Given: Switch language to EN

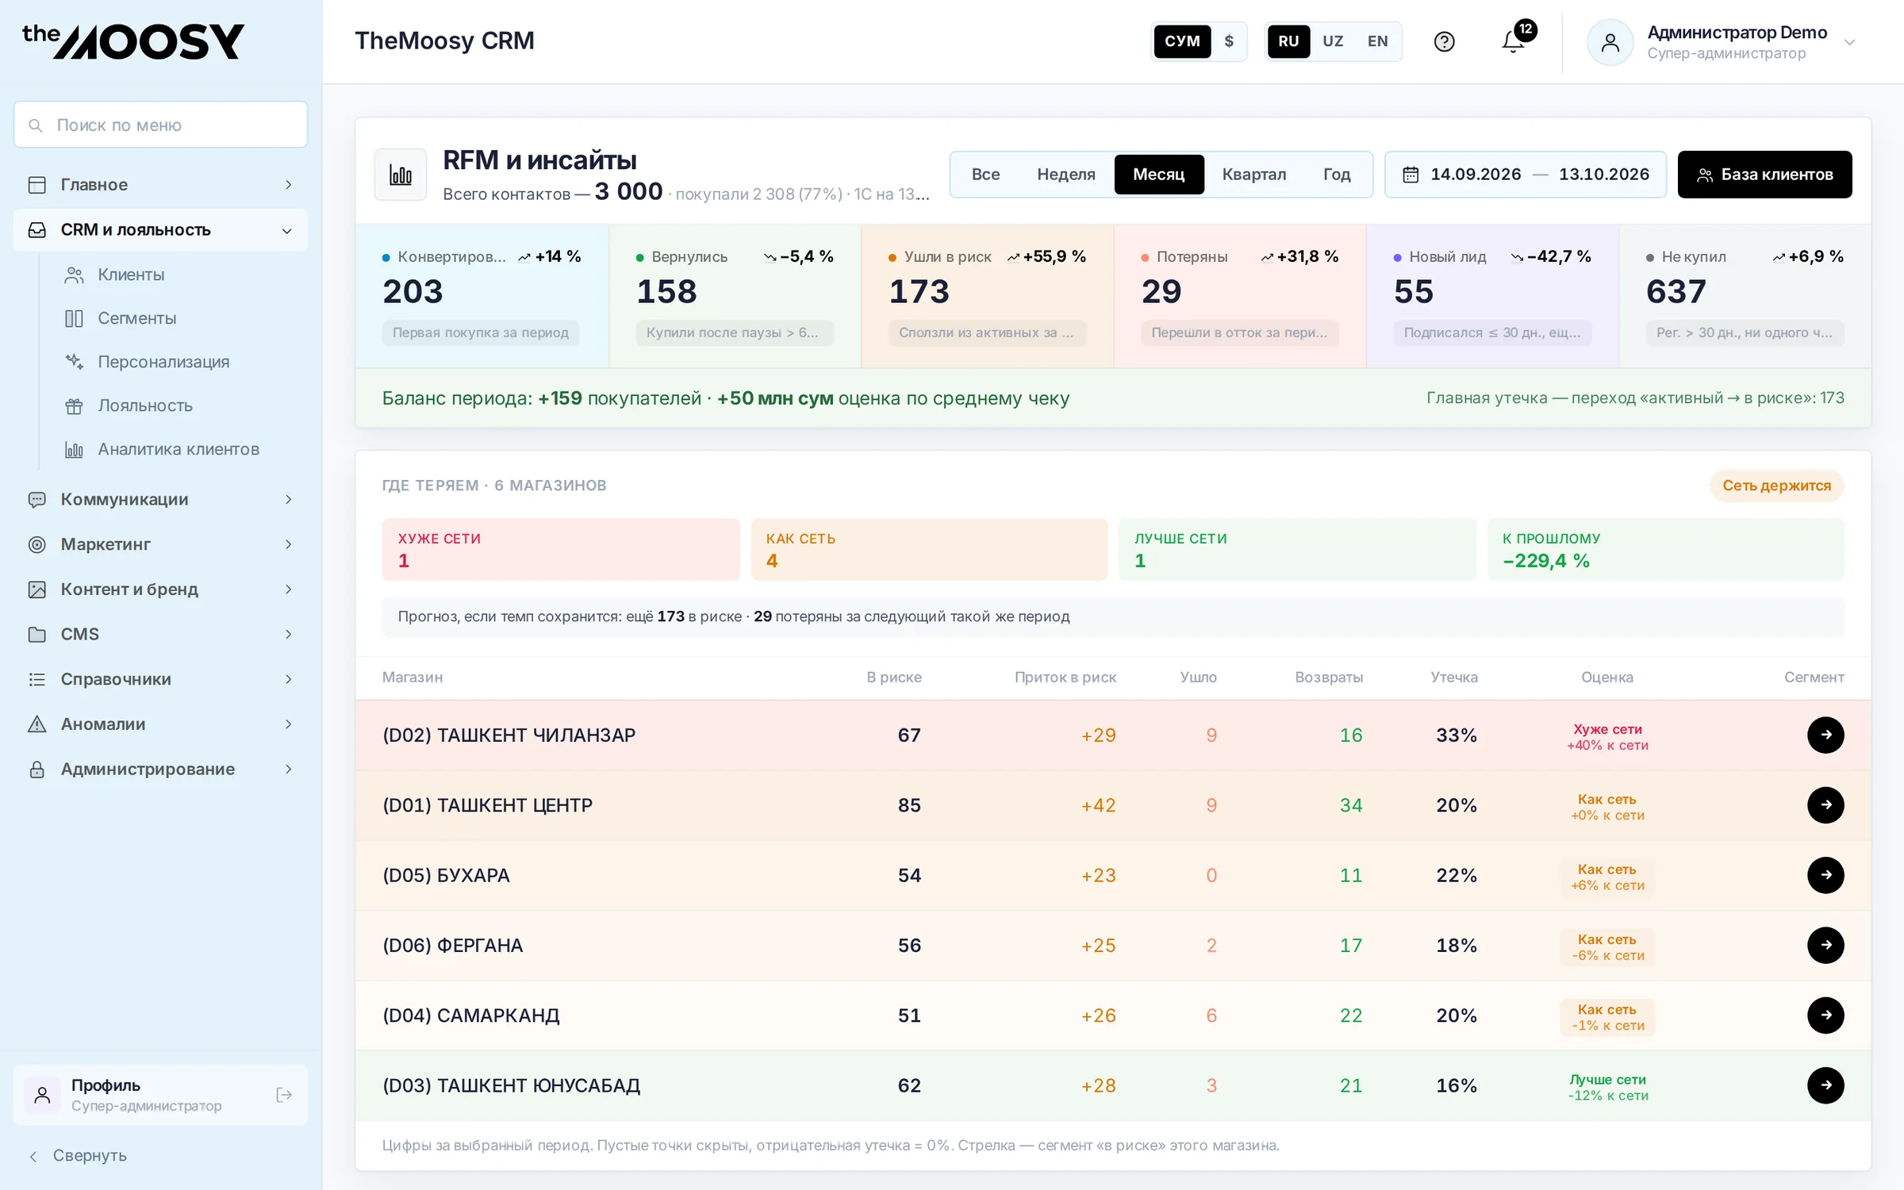Looking at the screenshot, I should click(1378, 41).
